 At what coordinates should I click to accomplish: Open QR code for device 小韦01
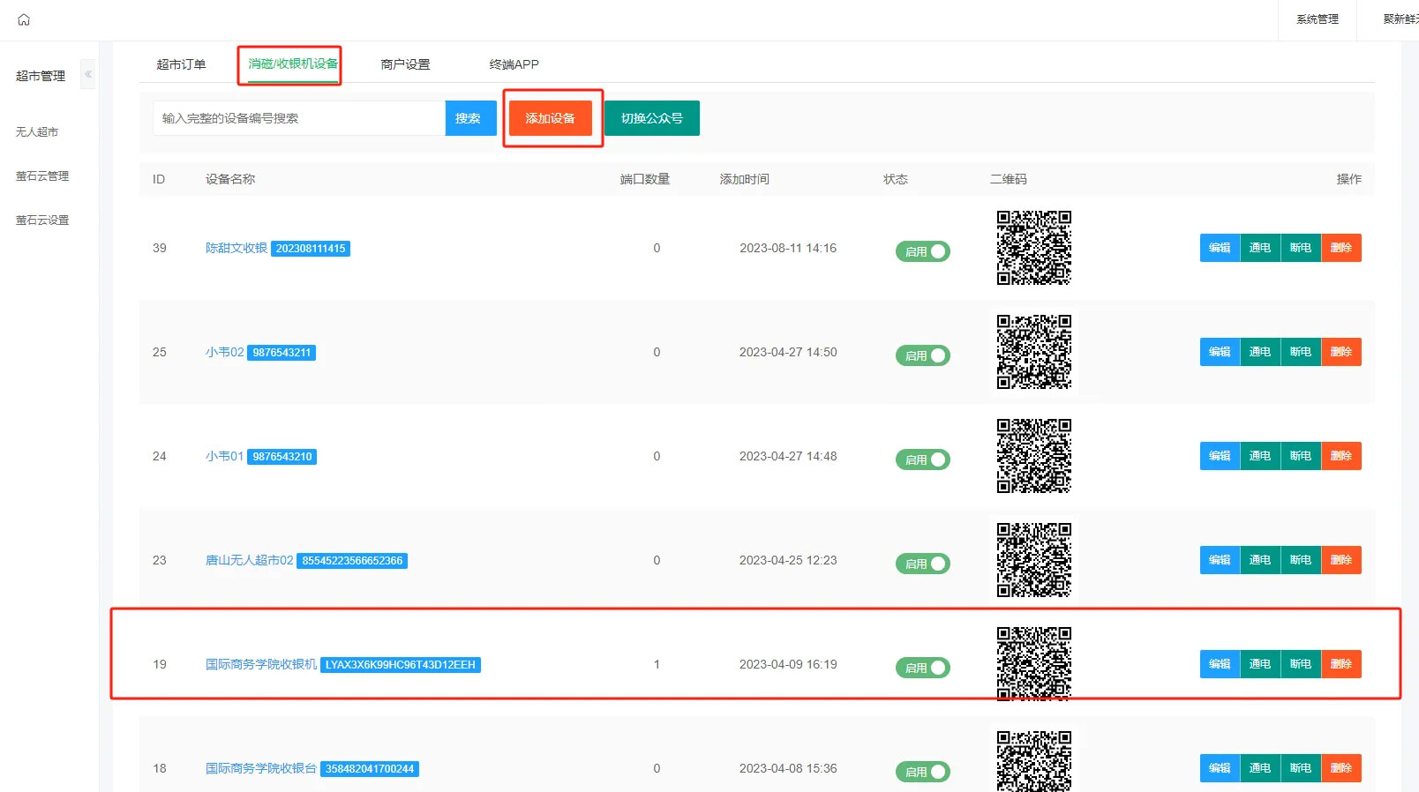pos(1034,456)
